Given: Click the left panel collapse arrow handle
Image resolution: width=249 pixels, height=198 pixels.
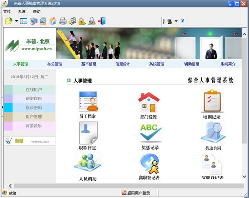Looking at the screenshot, I should (x=2, y=107).
